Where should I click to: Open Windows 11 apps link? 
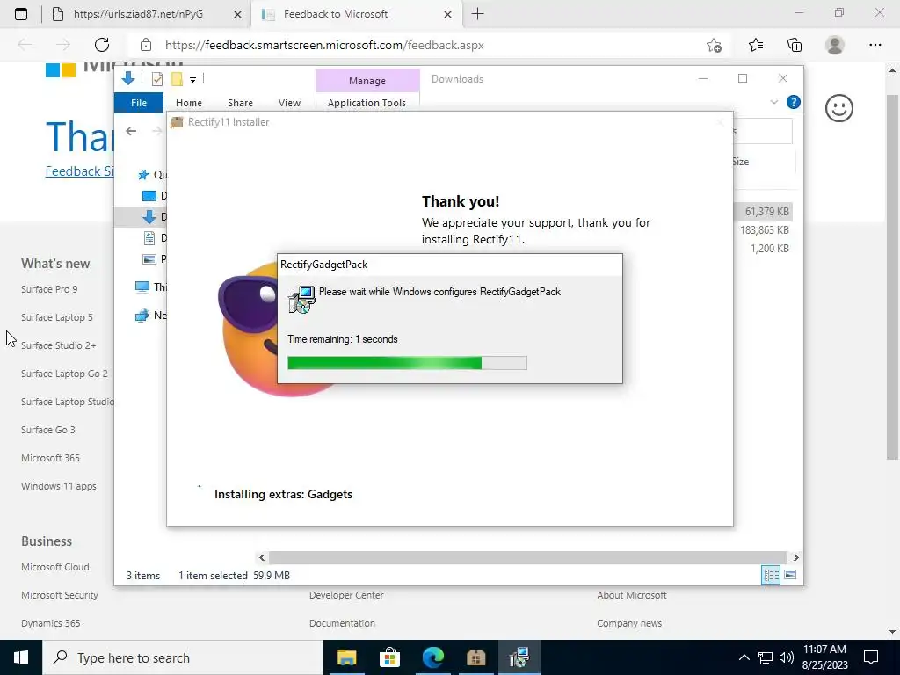point(59,486)
